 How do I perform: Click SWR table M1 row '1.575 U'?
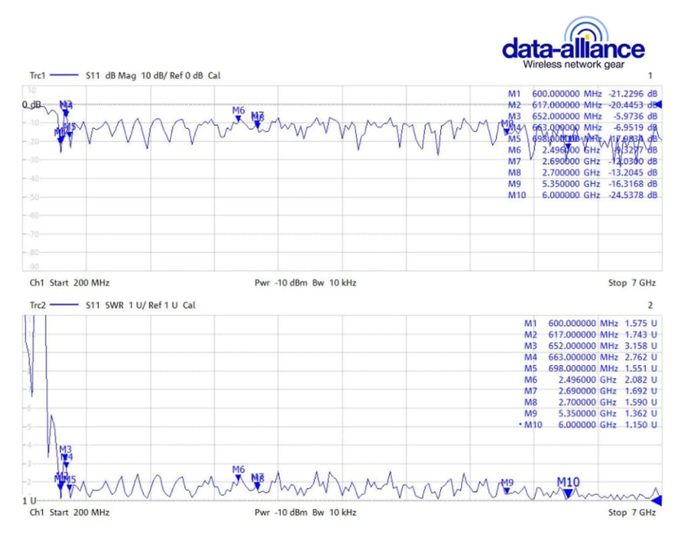point(641,323)
